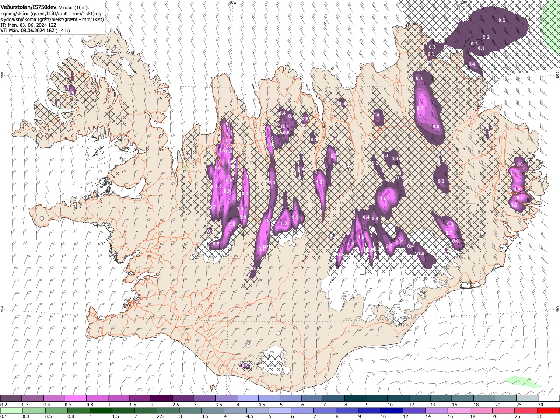Click the 0.8 label under the top legend row
Viewport: 560px width, 420px height.
click(90, 405)
